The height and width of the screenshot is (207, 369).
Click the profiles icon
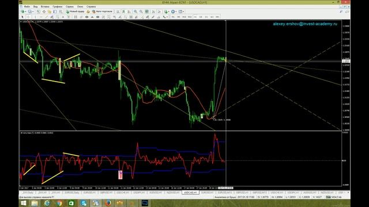(x=30, y=11)
